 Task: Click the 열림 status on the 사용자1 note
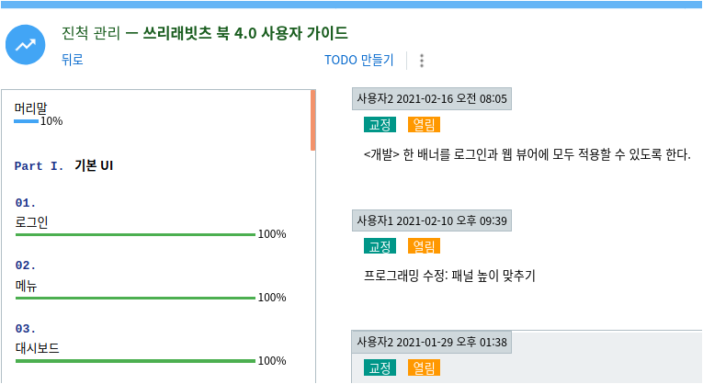424,246
